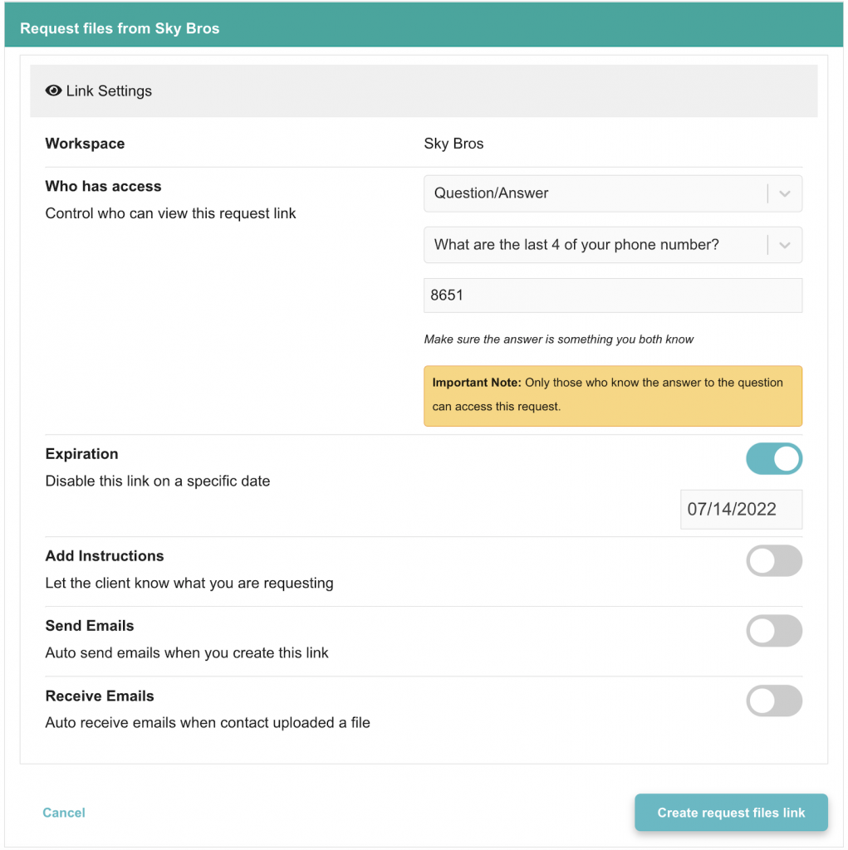Image resolution: width=848 pixels, height=850 pixels.
Task: Click the answer field containing 8651
Action: coord(613,296)
